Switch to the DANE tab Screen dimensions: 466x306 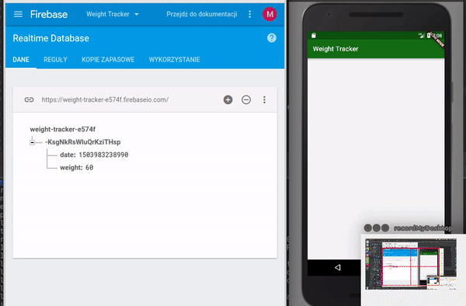click(21, 60)
